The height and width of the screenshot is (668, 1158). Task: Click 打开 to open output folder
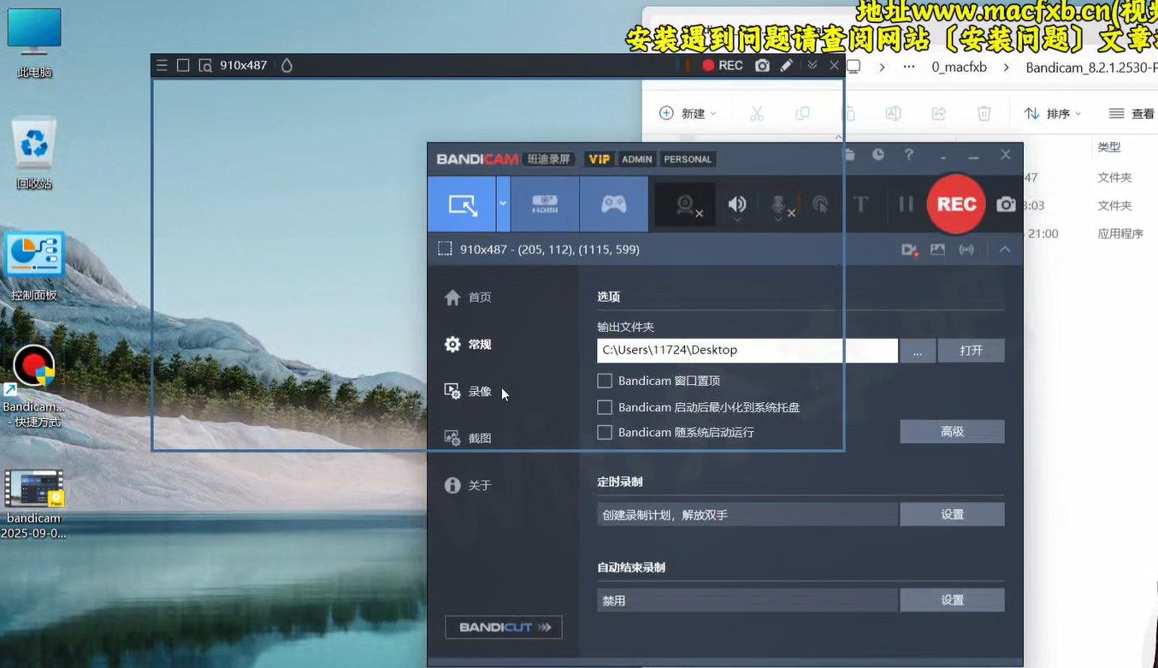tap(971, 351)
